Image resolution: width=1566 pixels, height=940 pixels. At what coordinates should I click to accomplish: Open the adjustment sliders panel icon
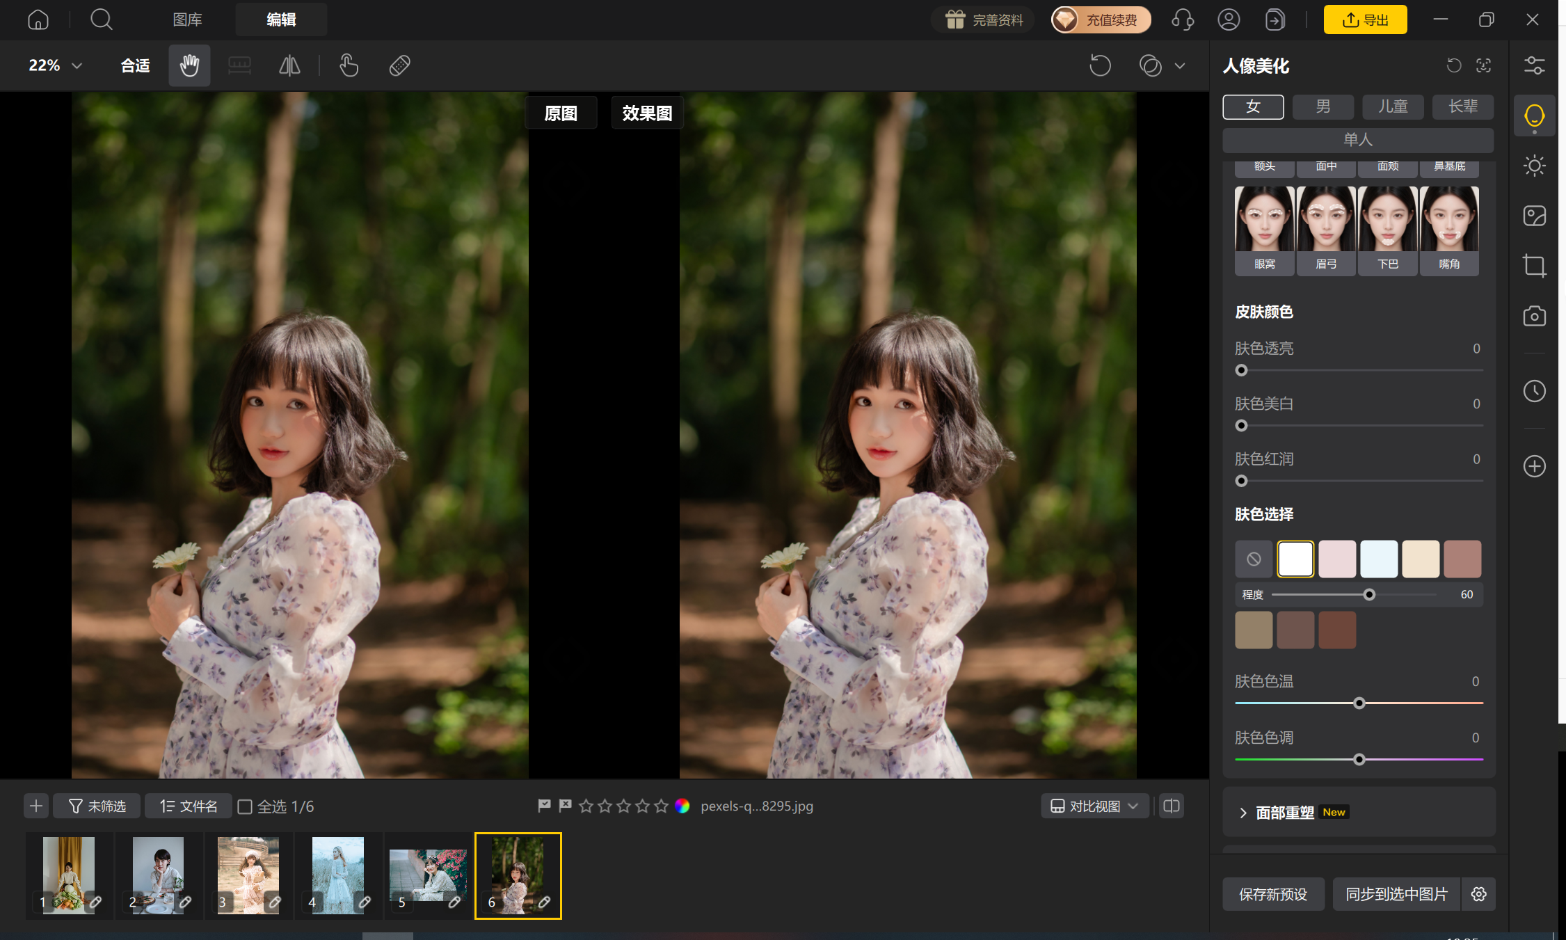[1534, 65]
